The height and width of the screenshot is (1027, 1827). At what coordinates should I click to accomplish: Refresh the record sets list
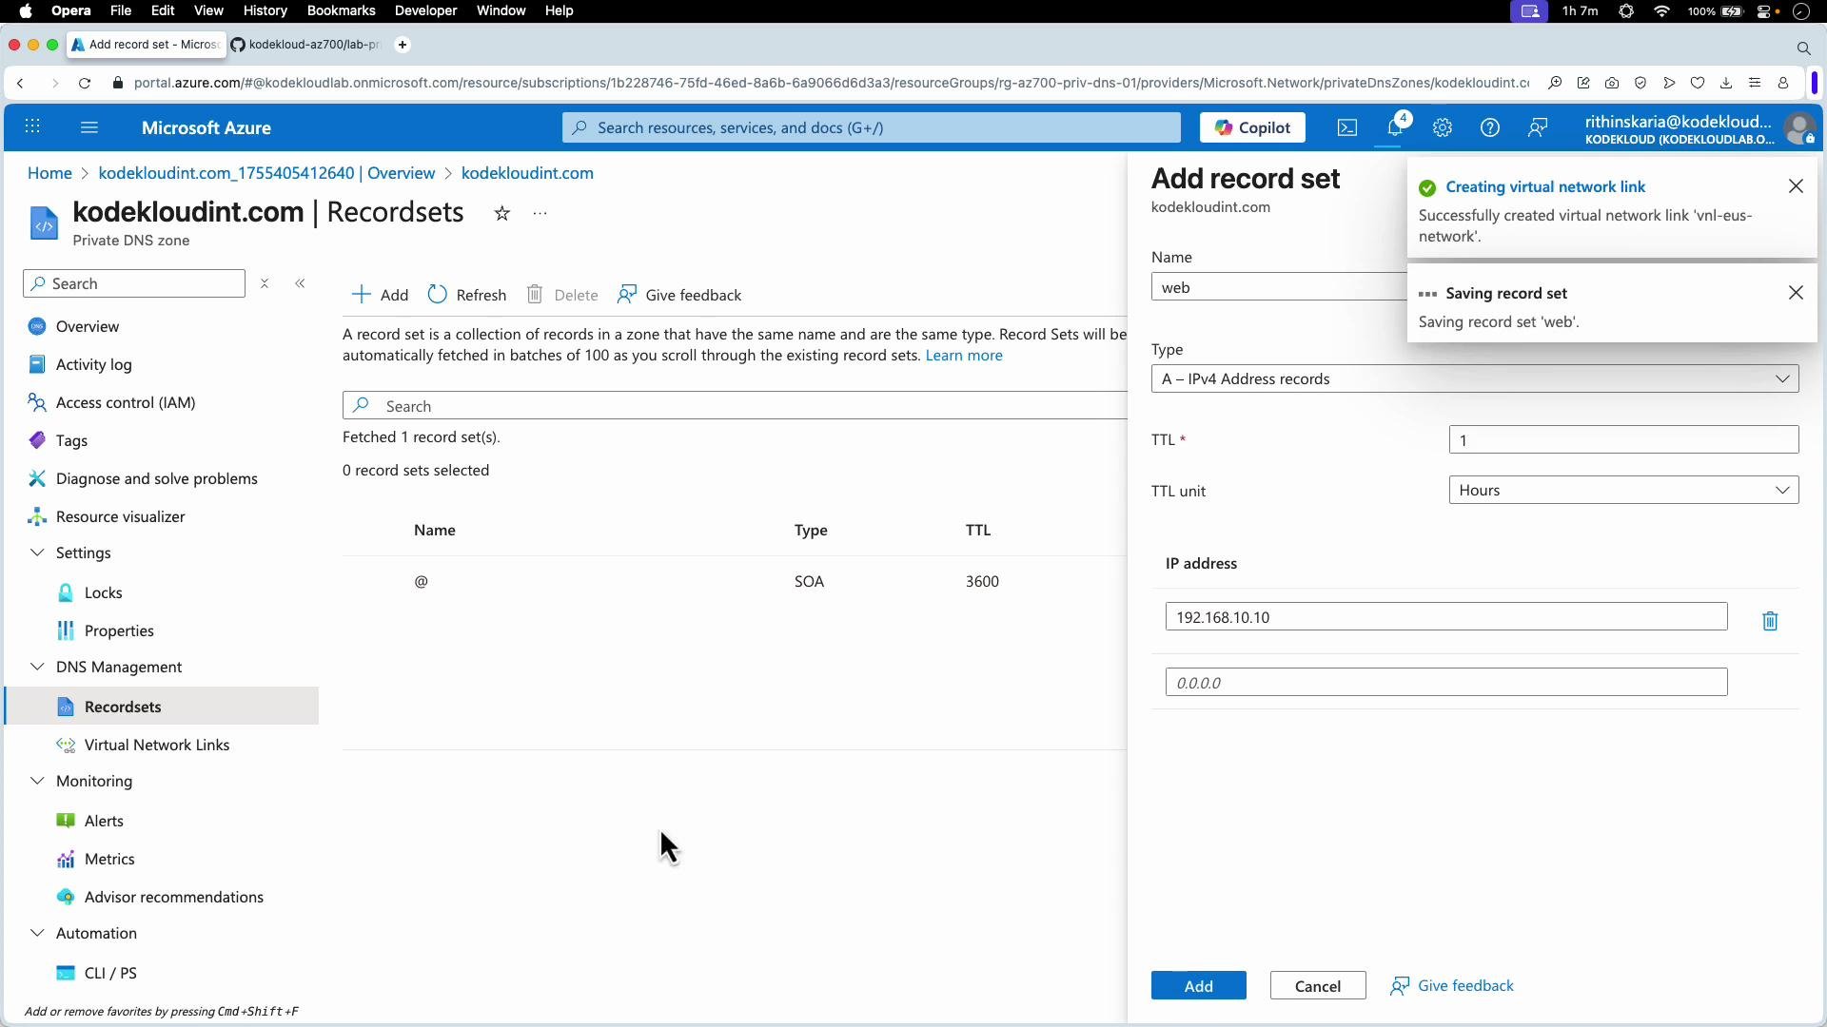(467, 295)
